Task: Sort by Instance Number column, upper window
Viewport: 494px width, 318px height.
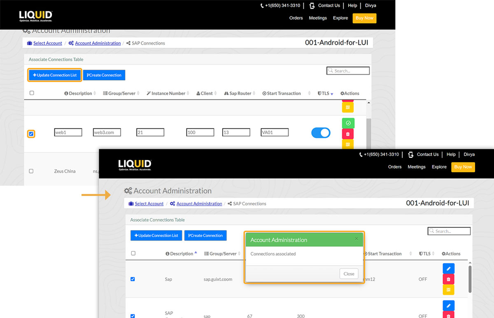Action: click(x=168, y=93)
